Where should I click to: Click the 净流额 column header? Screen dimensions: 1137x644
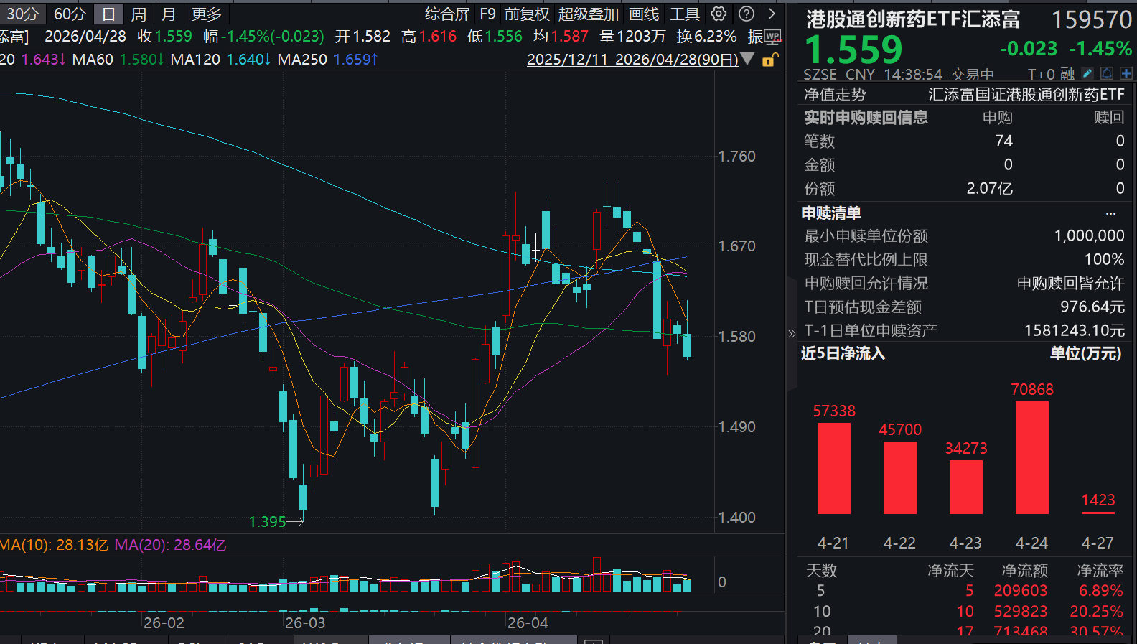tap(1025, 571)
